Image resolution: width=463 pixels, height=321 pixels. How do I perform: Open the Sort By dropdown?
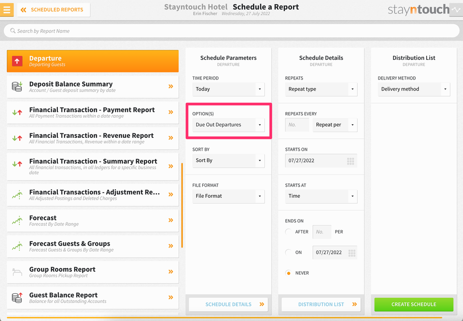228,160
